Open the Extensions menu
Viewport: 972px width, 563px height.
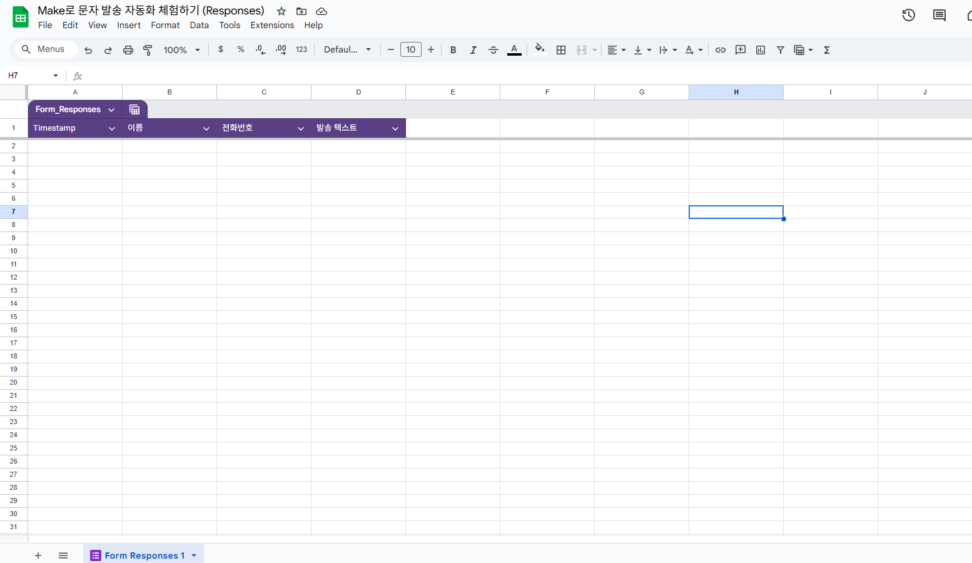pos(272,25)
